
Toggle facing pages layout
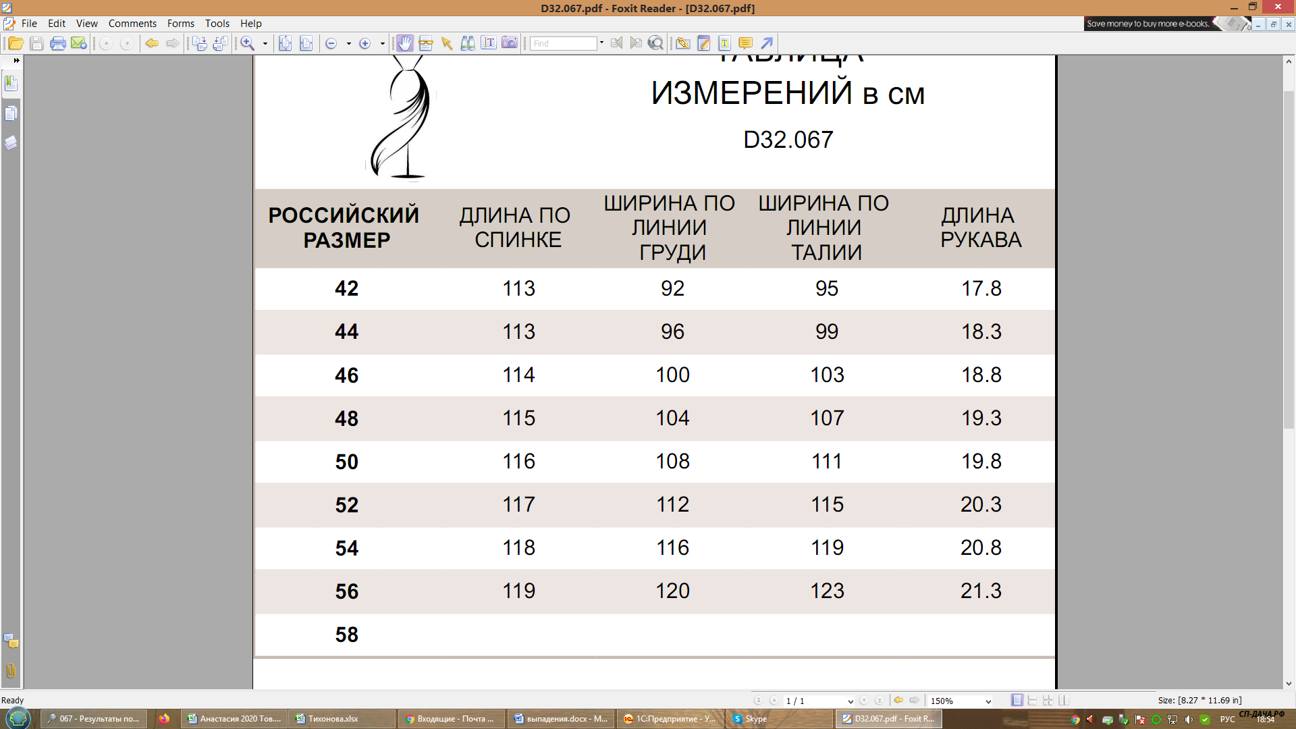click(x=1064, y=701)
